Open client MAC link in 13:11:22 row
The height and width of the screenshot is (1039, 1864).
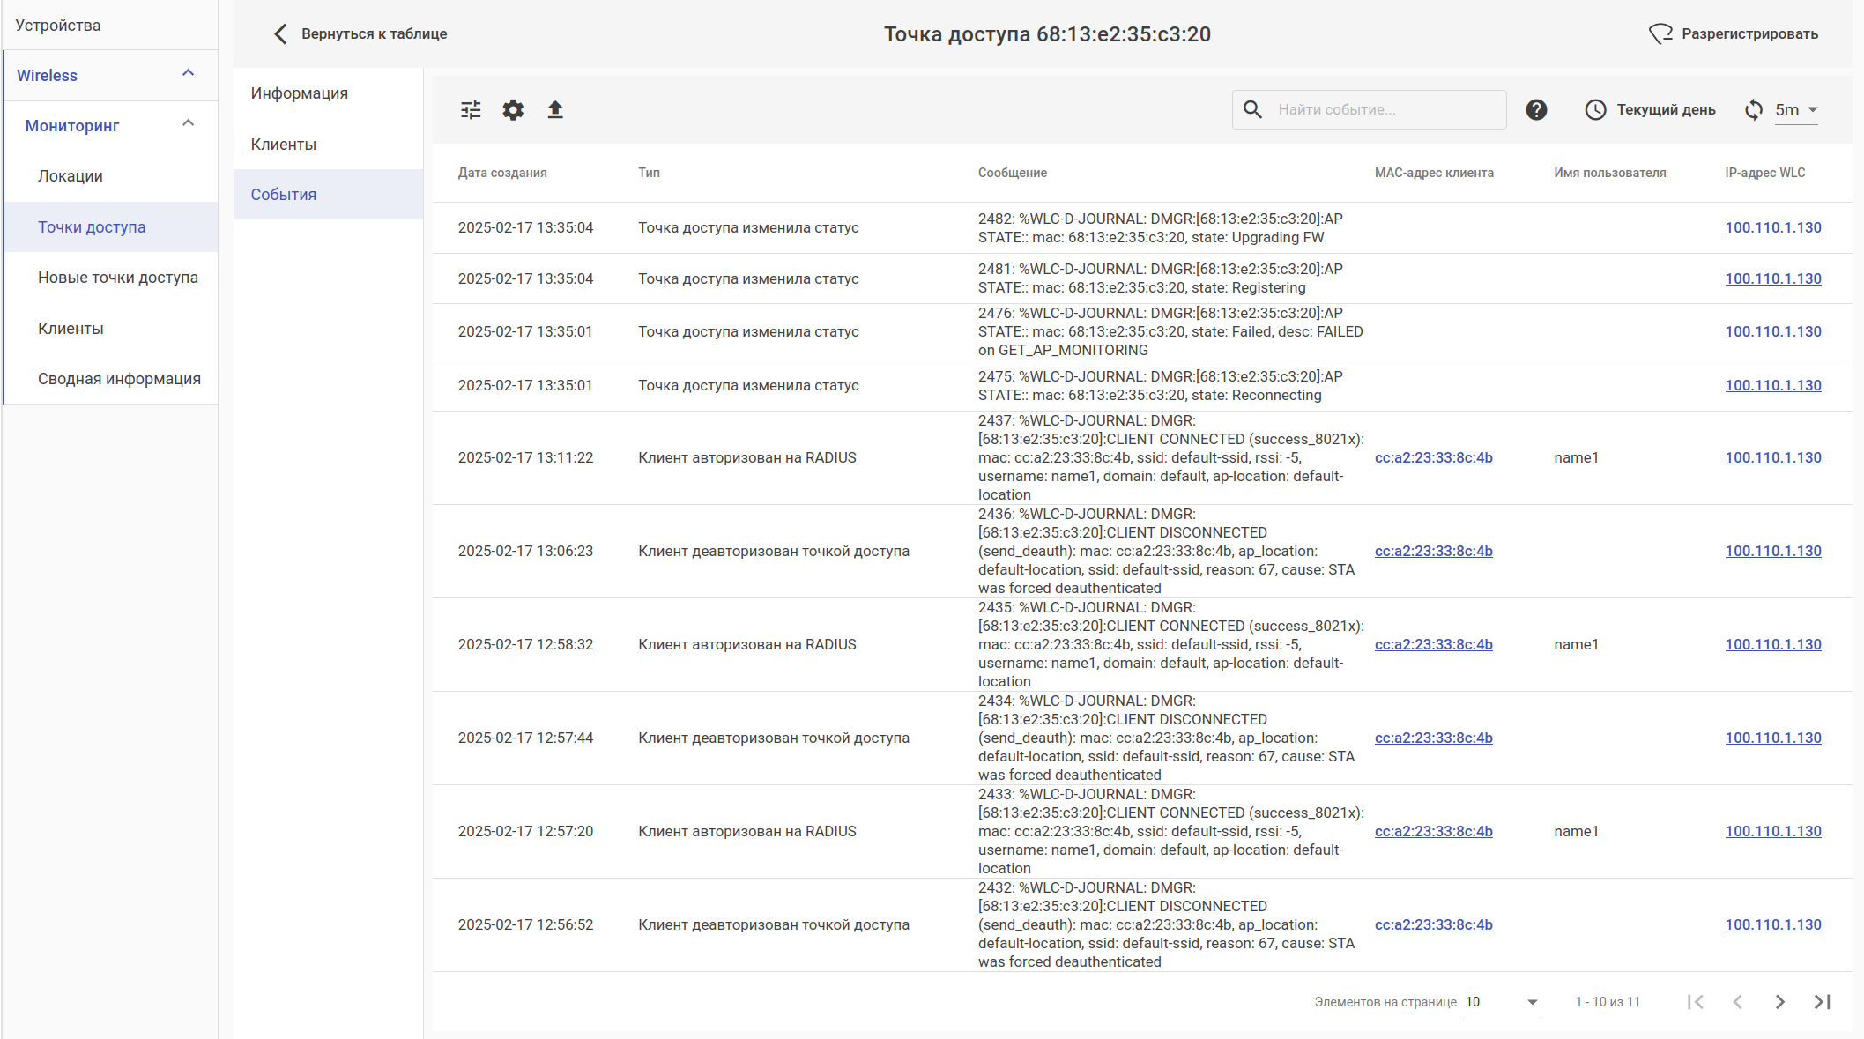tap(1433, 457)
